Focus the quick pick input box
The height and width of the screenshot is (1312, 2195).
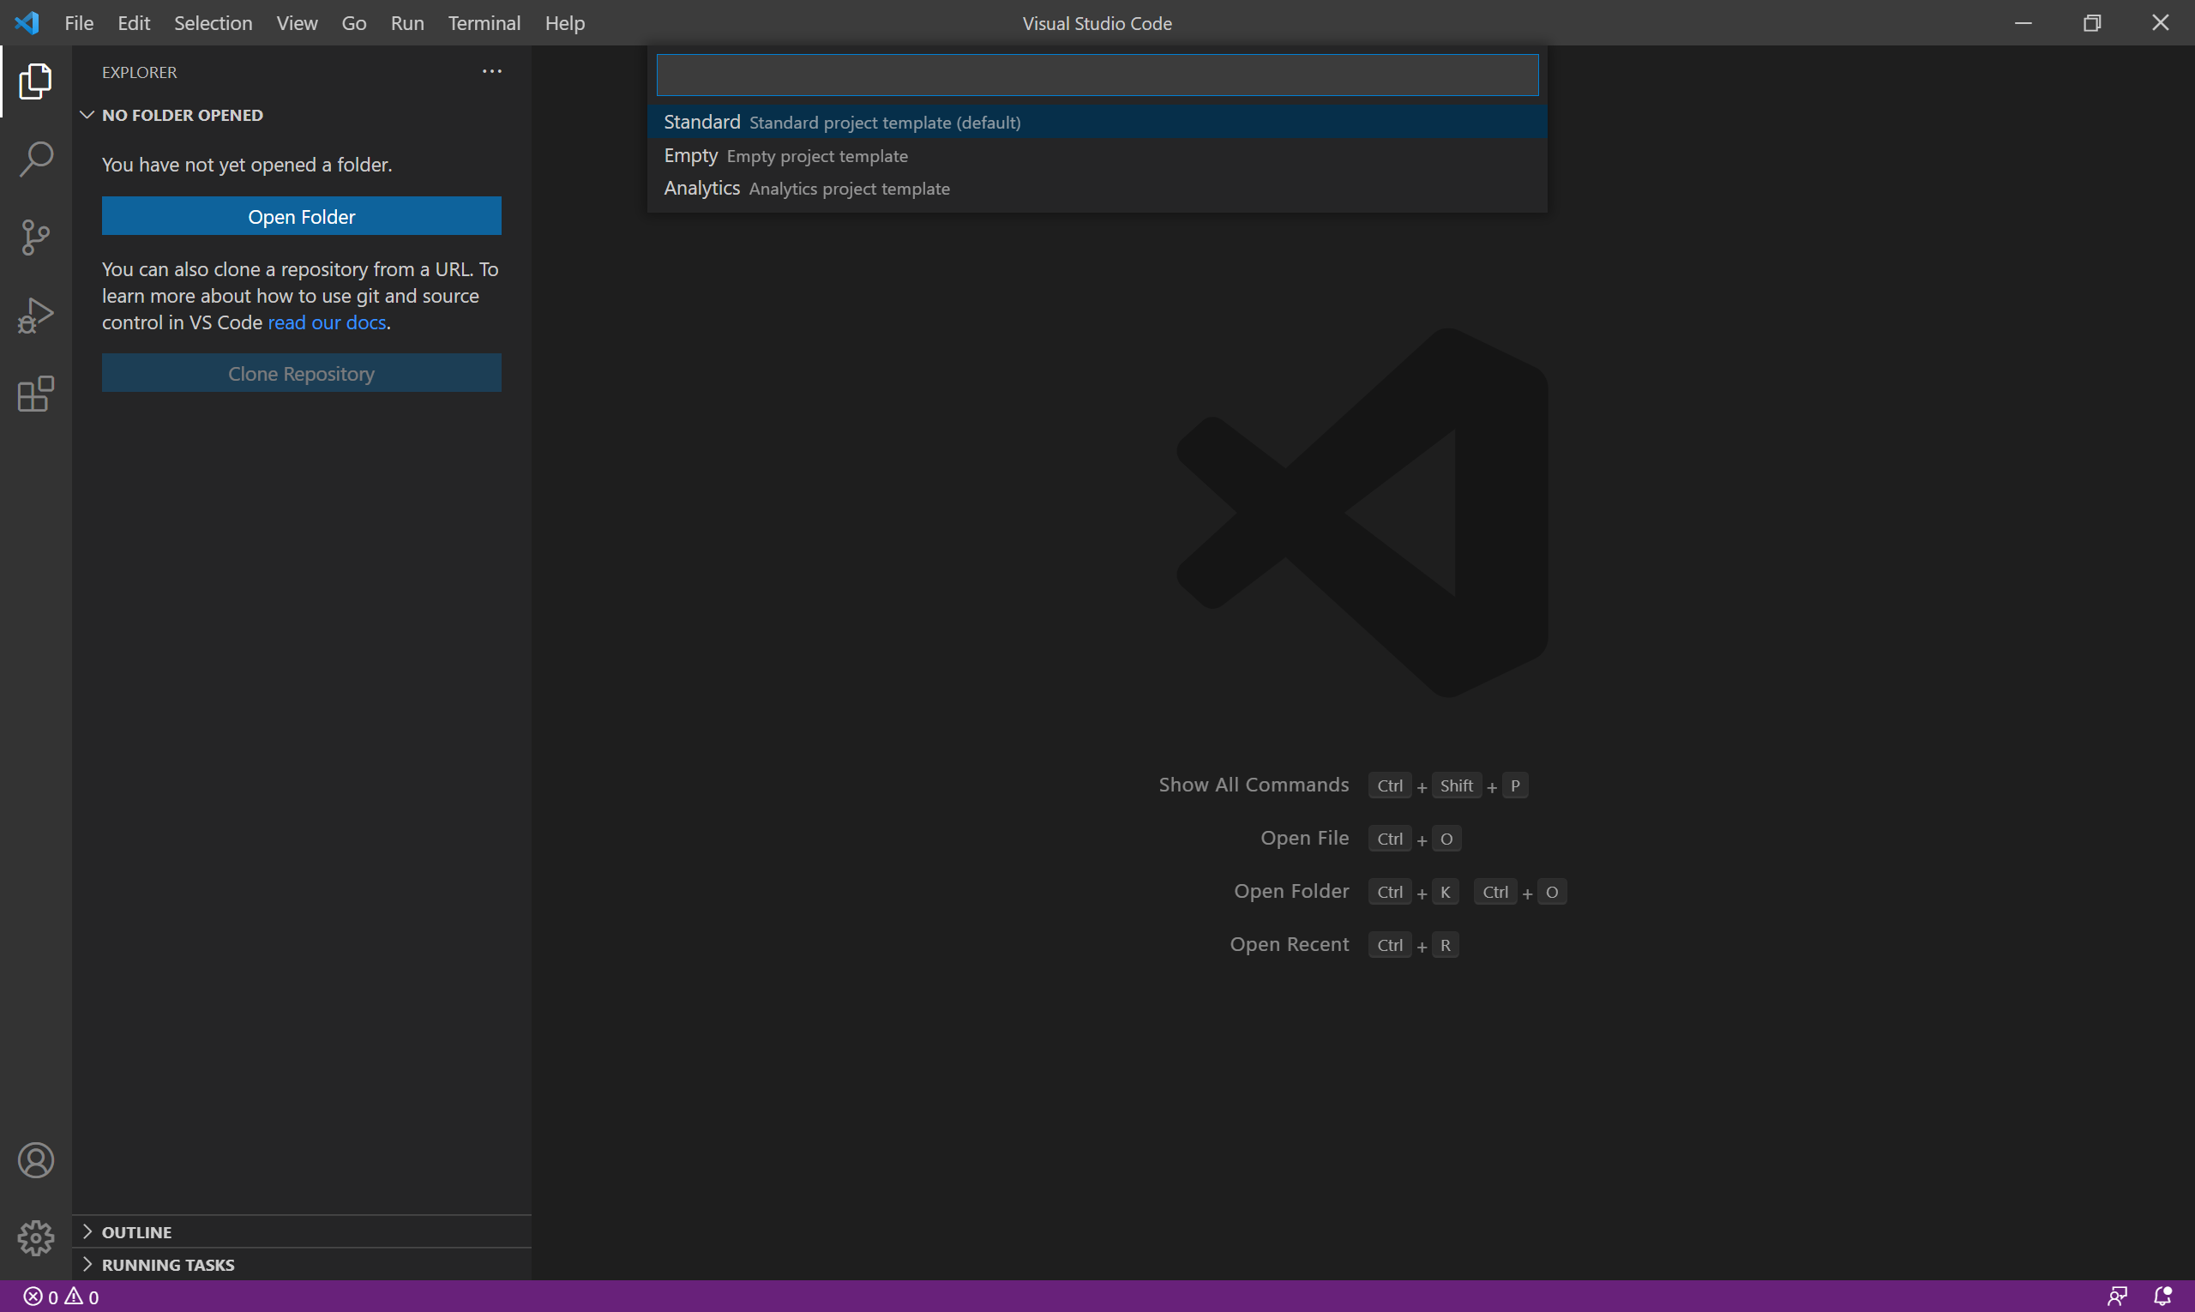point(1096,75)
